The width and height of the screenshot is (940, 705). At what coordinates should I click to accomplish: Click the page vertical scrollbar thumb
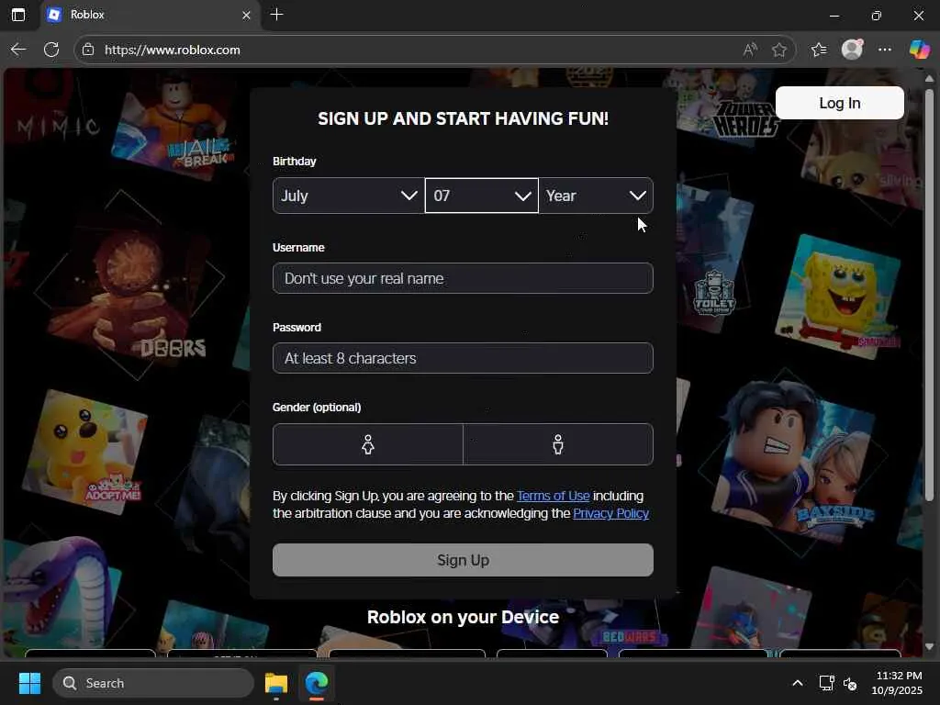929,294
